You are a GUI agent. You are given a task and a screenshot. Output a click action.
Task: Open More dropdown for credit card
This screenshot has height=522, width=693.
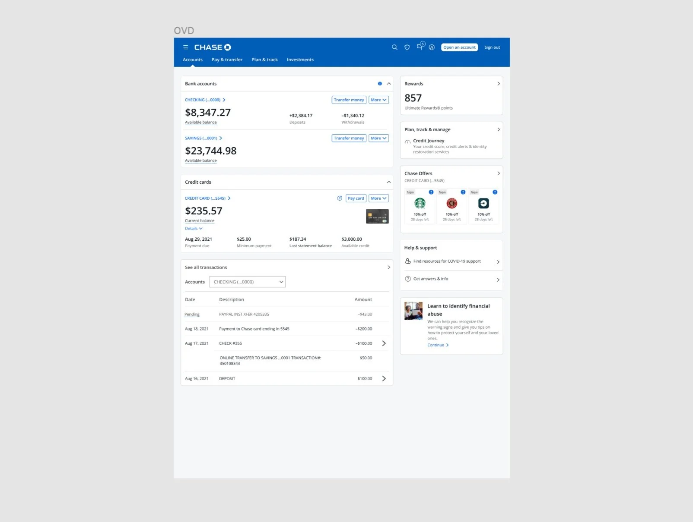pos(378,198)
